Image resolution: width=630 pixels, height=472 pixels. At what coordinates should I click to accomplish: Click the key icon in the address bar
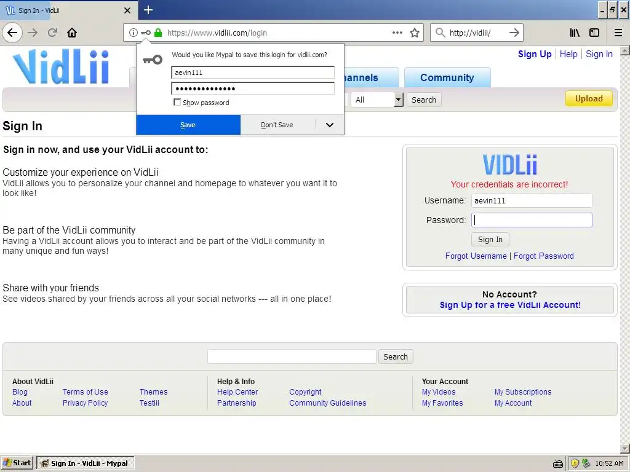(146, 33)
